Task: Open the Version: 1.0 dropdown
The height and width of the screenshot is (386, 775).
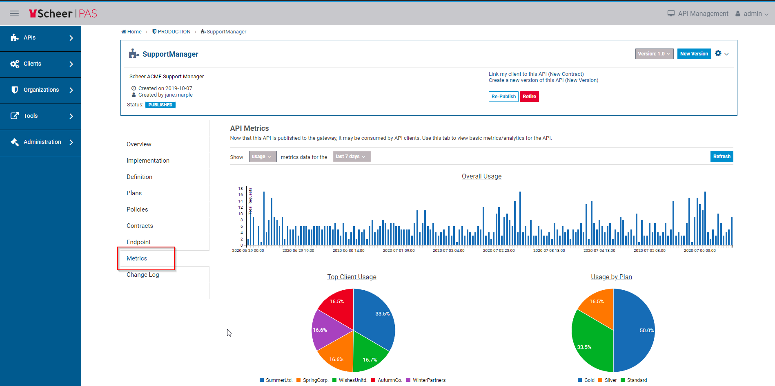Action: point(654,53)
